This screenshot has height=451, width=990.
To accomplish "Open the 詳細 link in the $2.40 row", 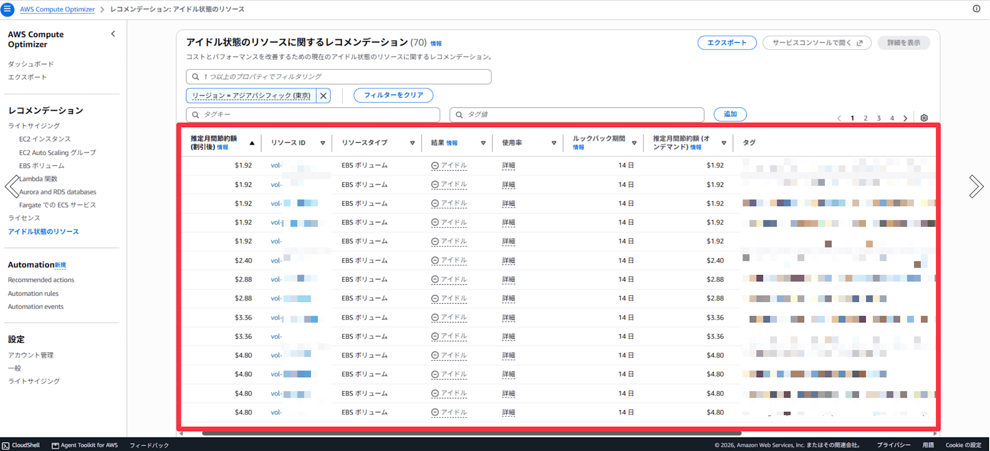I will 508,261.
